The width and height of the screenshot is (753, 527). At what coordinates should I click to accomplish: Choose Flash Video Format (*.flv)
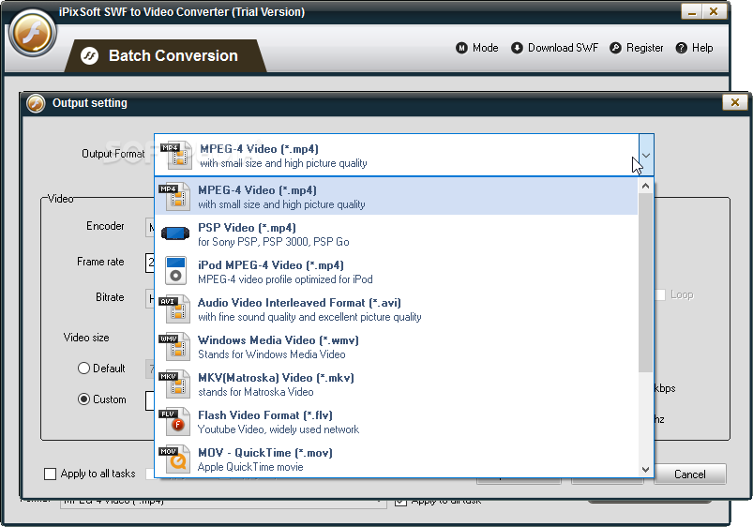click(396, 421)
